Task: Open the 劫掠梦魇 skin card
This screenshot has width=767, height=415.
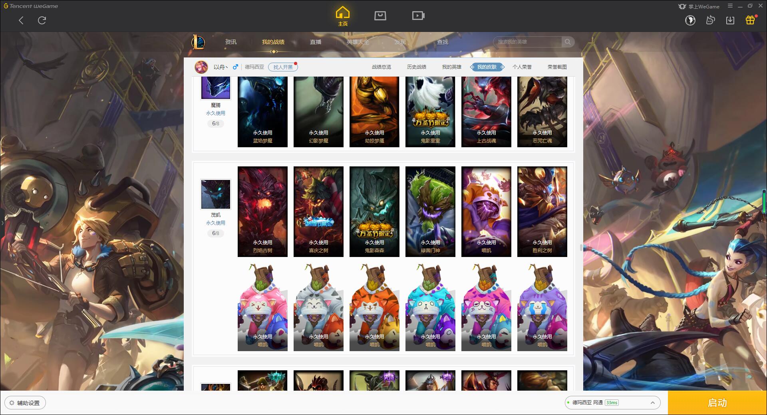Action: click(x=374, y=112)
